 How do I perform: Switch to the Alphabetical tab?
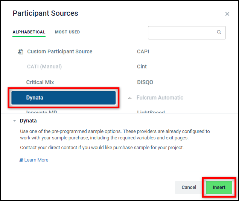pos(29,32)
